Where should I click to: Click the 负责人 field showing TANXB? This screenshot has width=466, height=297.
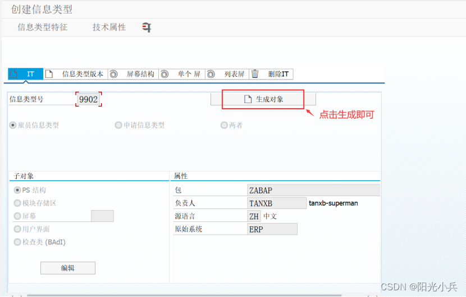point(277,203)
